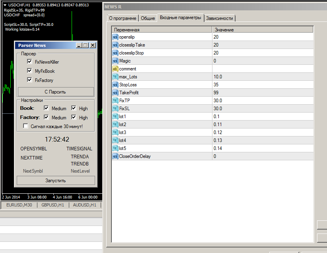Toggle the Book High checkbox

[74, 108]
